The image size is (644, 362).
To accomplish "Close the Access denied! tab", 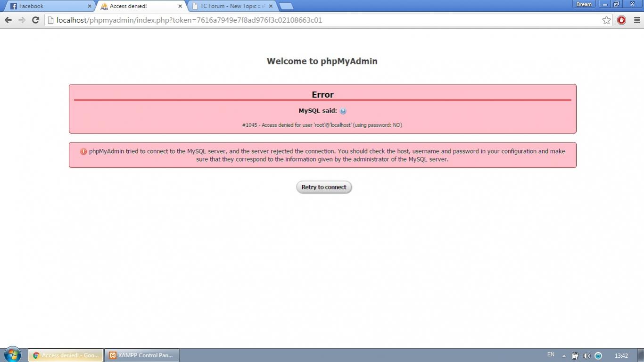I will pyautogui.click(x=180, y=6).
